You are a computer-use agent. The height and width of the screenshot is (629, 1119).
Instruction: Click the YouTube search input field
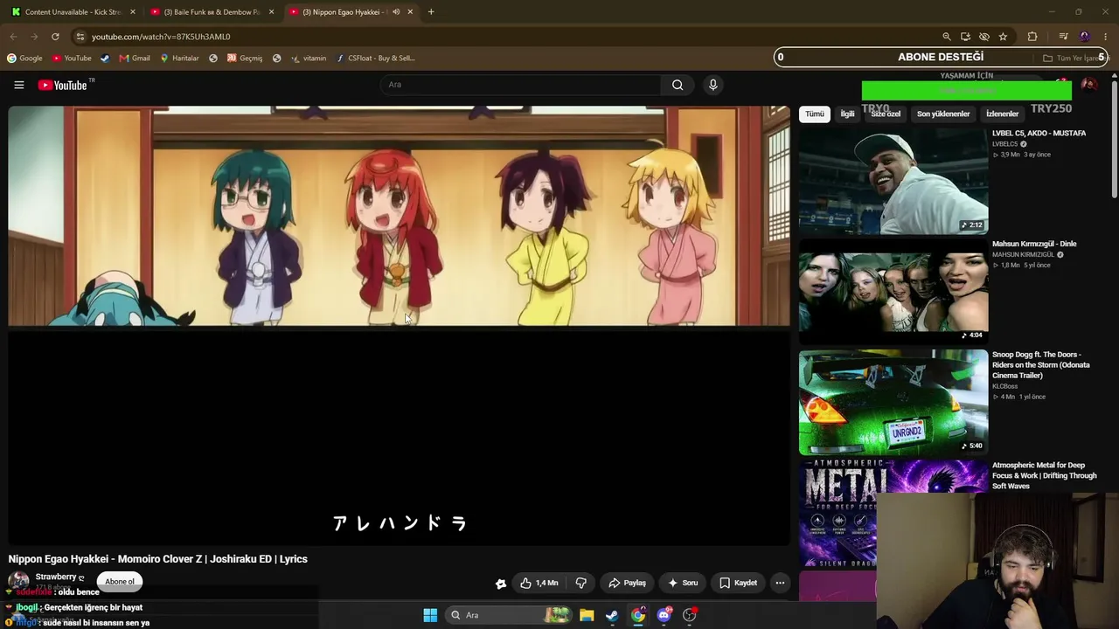tap(522, 85)
